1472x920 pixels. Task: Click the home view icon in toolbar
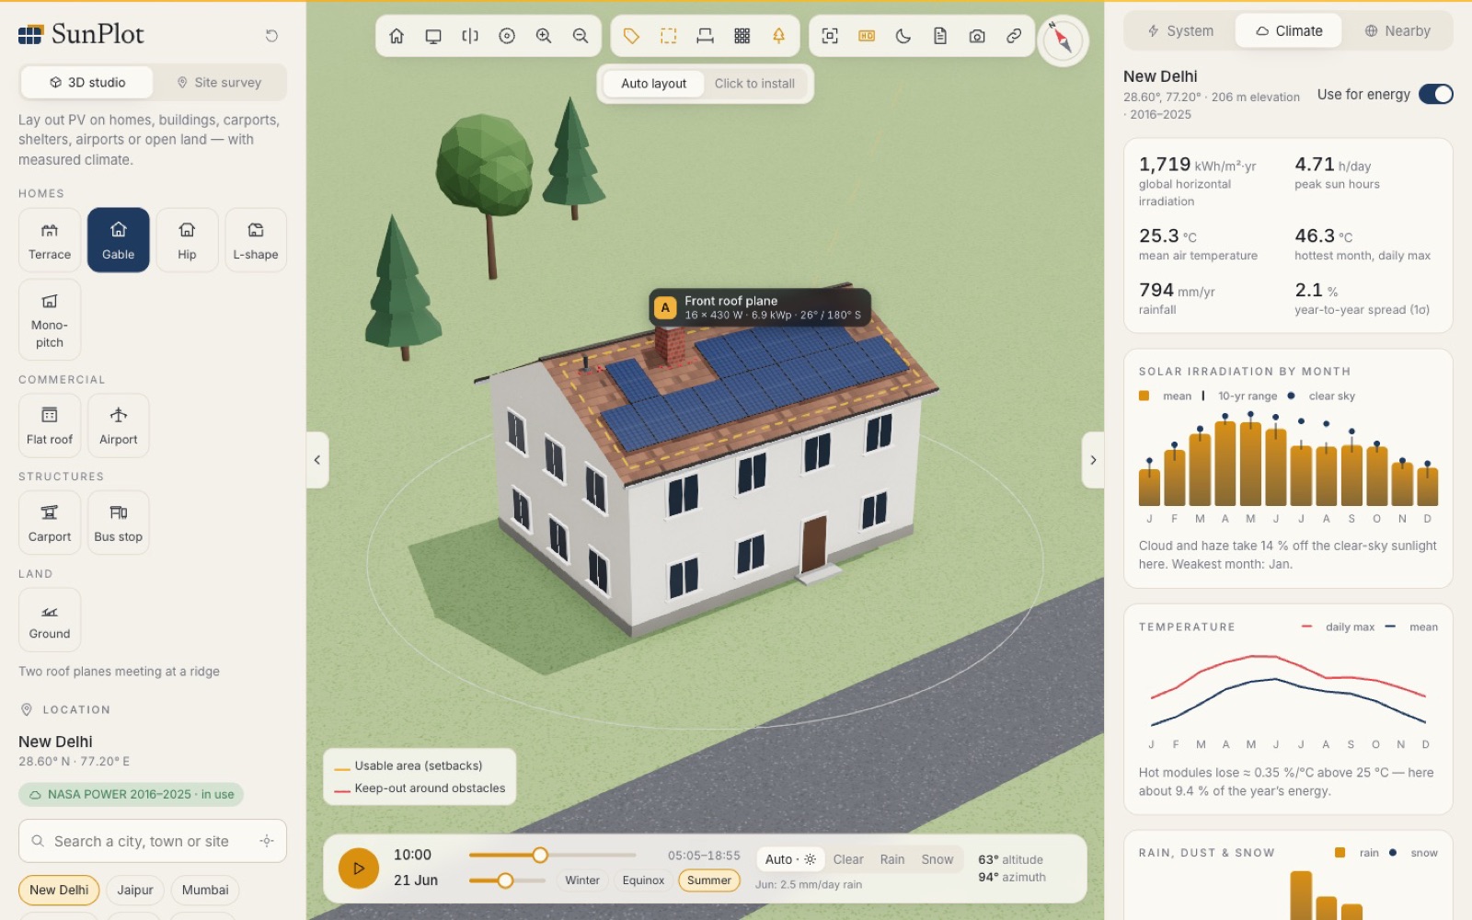[397, 36]
